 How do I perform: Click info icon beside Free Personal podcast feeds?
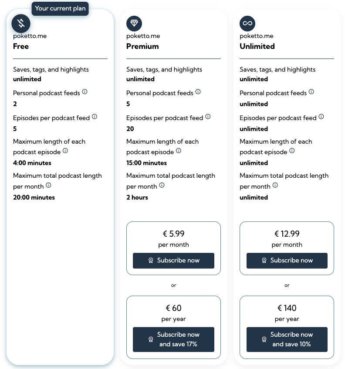[85, 92]
